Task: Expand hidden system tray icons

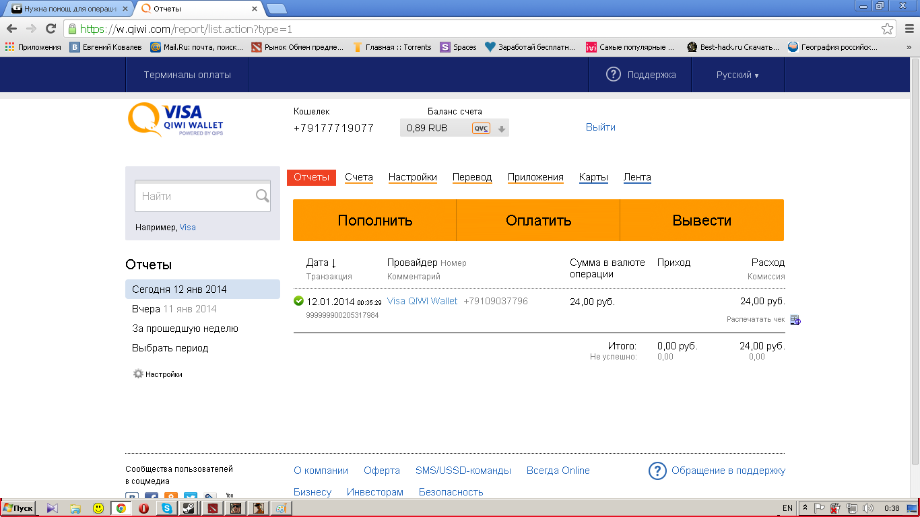Action: point(805,508)
